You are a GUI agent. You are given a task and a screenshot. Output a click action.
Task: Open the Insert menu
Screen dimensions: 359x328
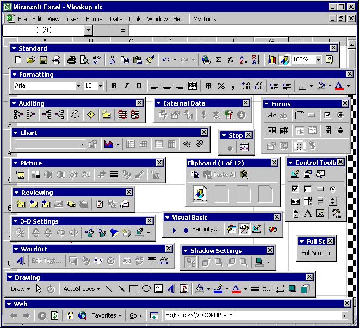pyautogui.click(x=72, y=19)
